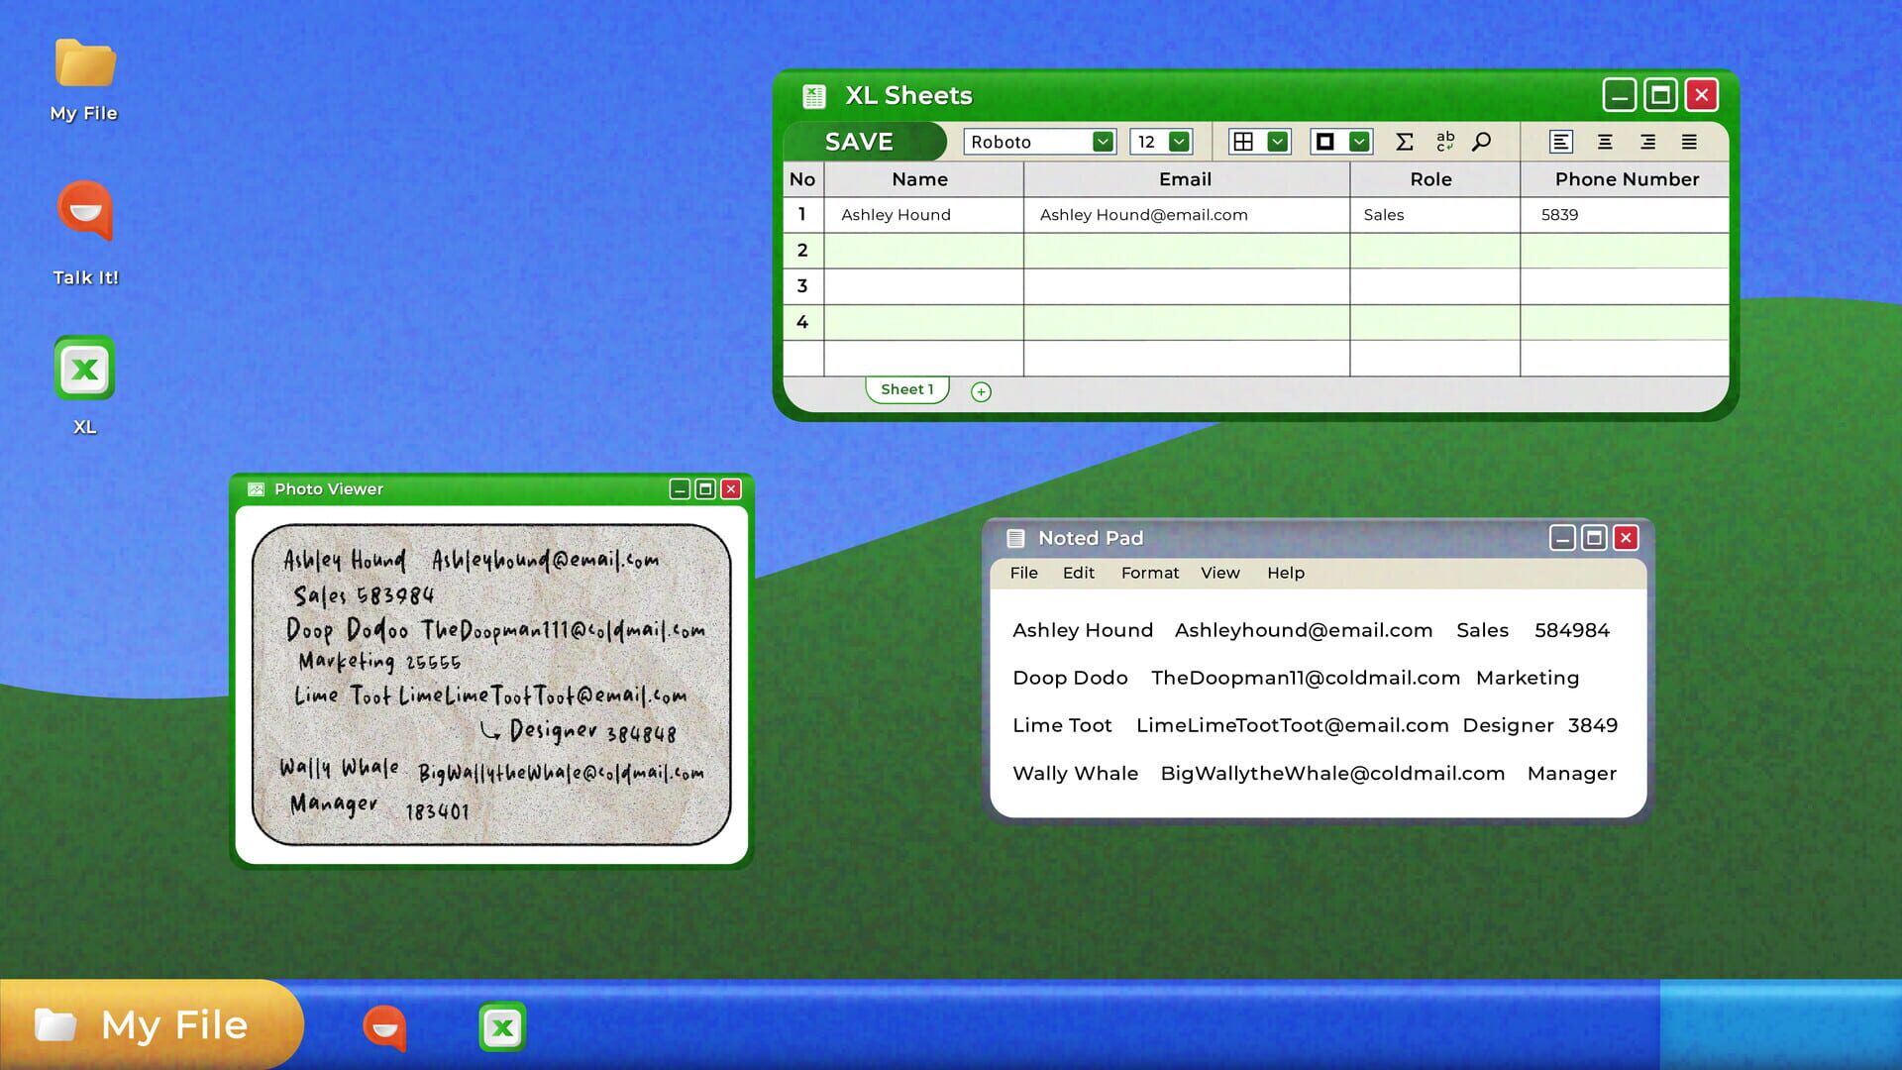Select the empty Name cell in row 2
Image resolution: width=1902 pixels, height=1070 pixels.
921,250
